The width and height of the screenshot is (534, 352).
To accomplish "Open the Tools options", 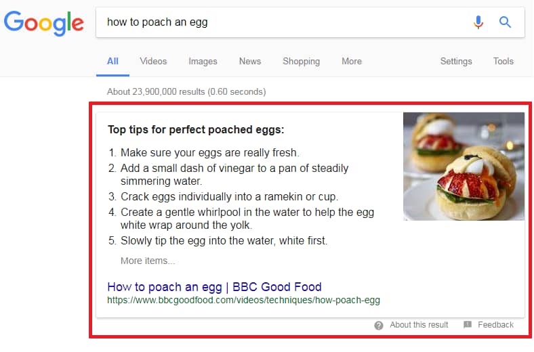I will coord(504,61).
